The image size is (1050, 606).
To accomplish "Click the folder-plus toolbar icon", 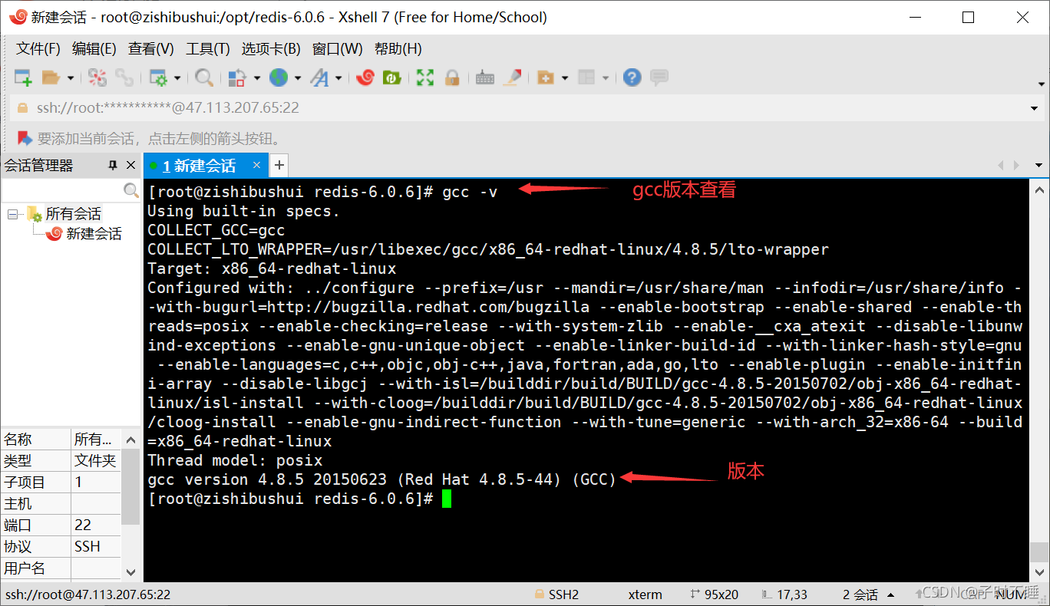I will point(546,77).
